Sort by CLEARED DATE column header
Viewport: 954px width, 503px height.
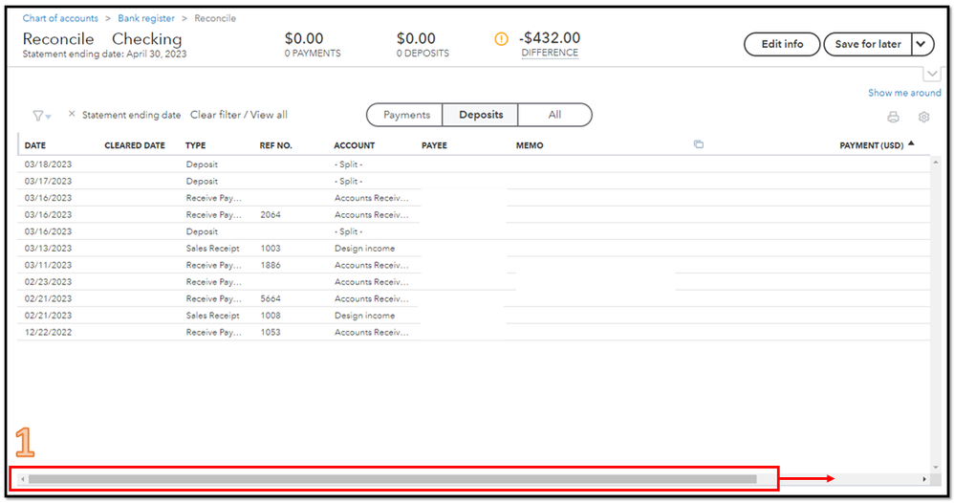pos(135,145)
